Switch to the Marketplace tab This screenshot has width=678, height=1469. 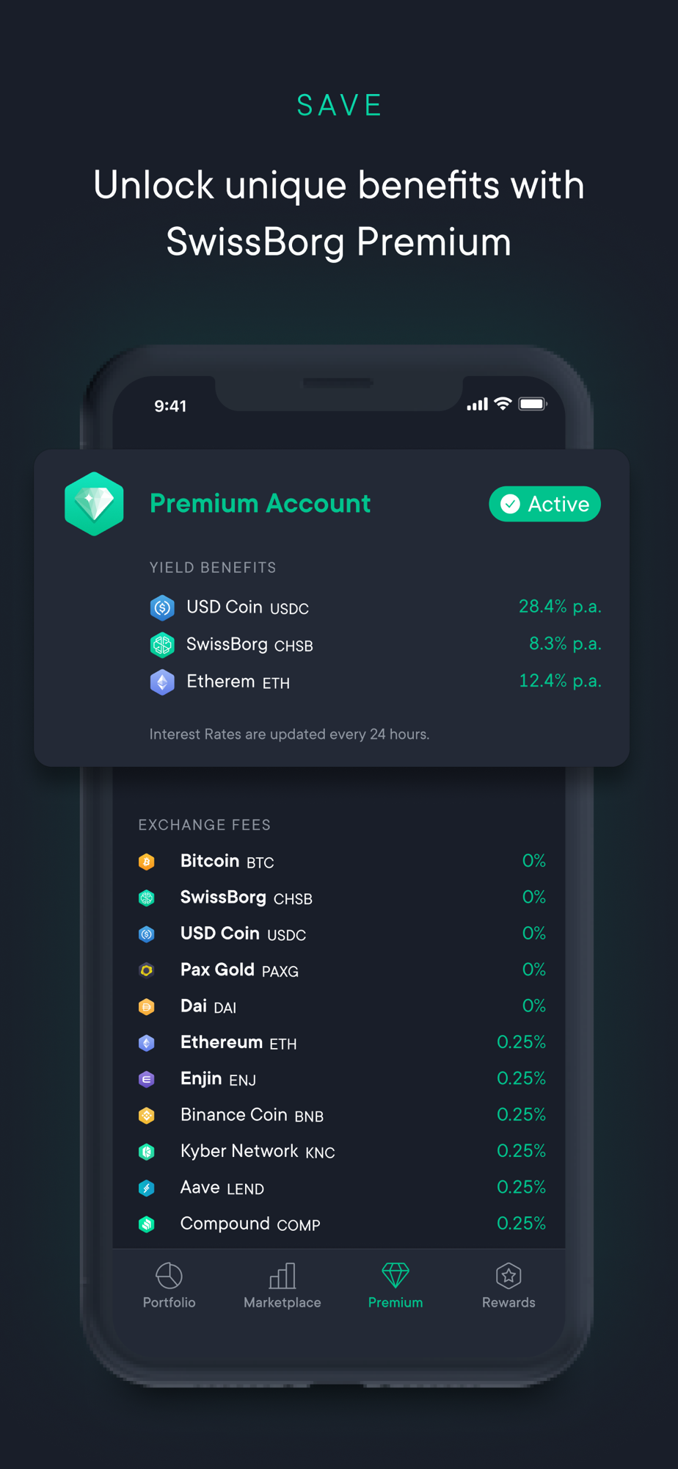coord(282,1285)
